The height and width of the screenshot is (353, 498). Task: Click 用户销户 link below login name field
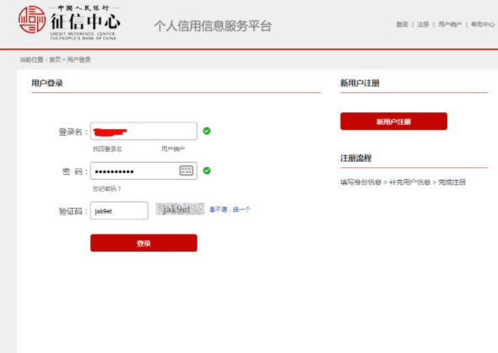click(173, 149)
